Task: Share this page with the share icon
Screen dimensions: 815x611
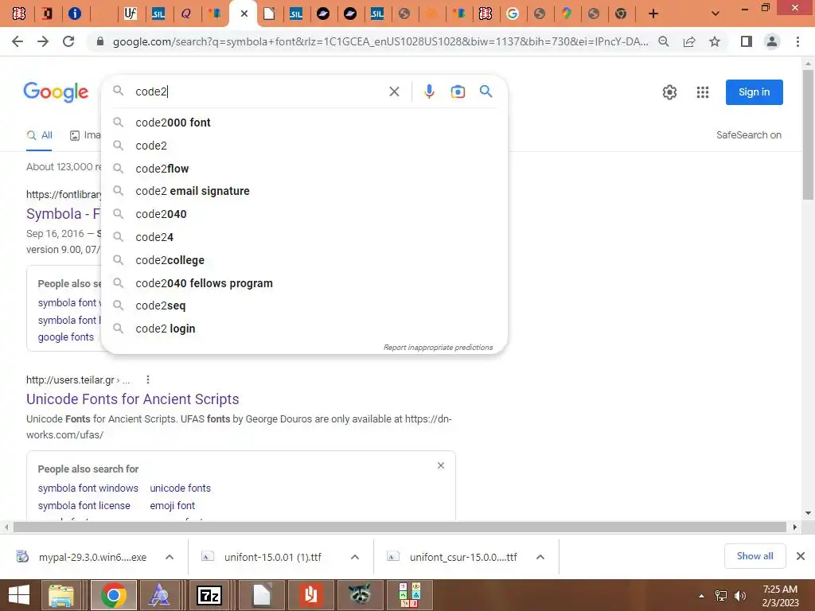Action: pos(689,41)
